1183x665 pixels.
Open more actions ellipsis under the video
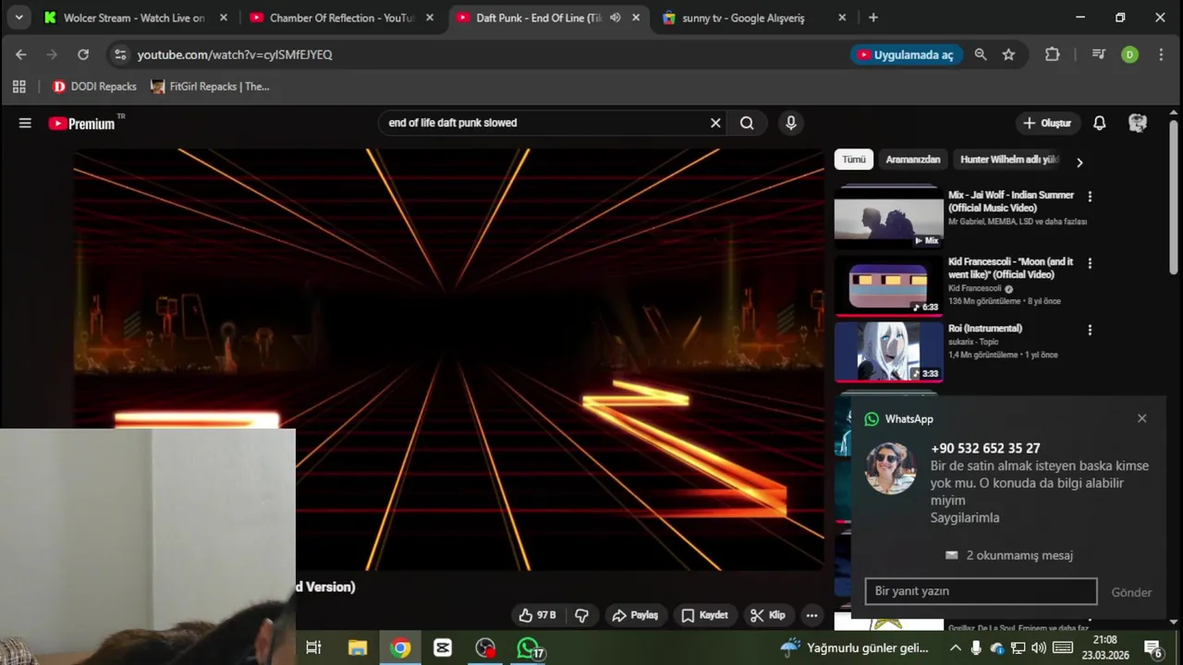[811, 615]
